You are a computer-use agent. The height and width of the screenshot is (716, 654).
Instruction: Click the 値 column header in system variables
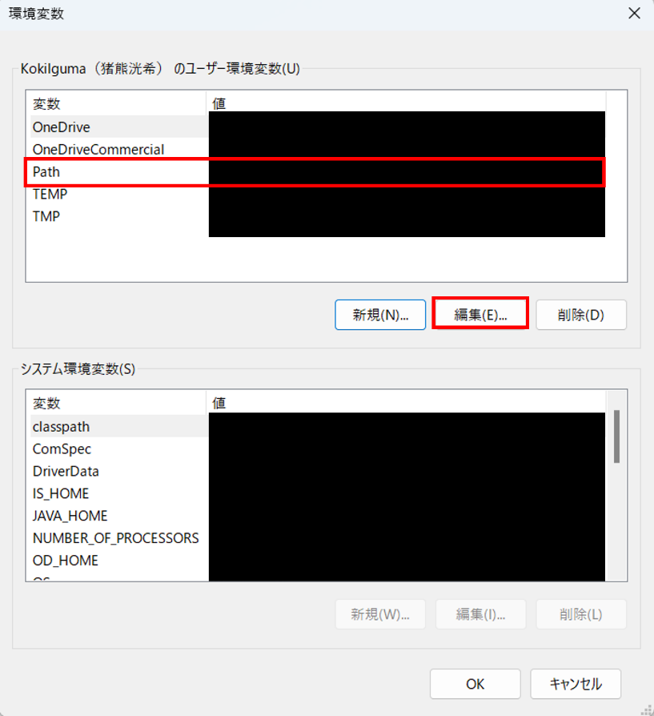[406, 403]
